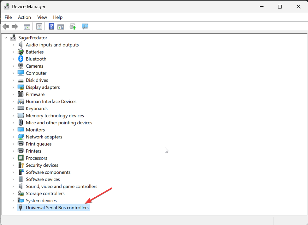Select the Security devices label
This screenshot has width=308, height=225.
pyautogui.click(x=42, y=165)
